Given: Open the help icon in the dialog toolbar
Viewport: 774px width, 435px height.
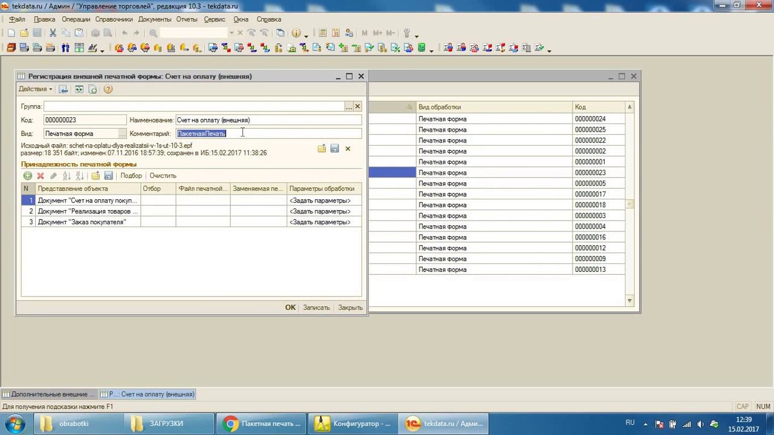Looking at the screenshot, I should [x=108, y=89].
